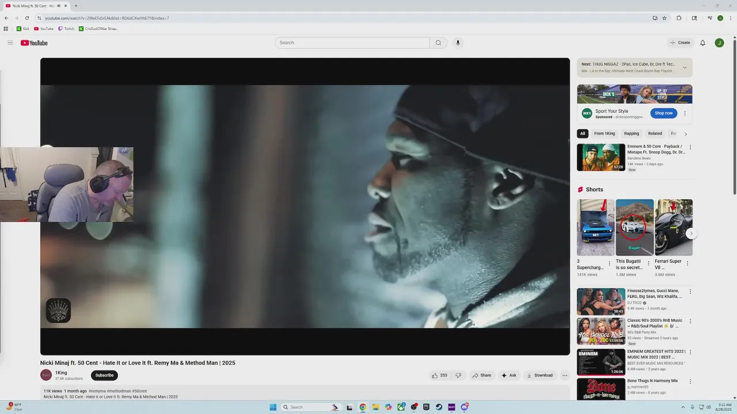Open the Chrome three-dot menu
737x414 pixels.
point(730,18)
